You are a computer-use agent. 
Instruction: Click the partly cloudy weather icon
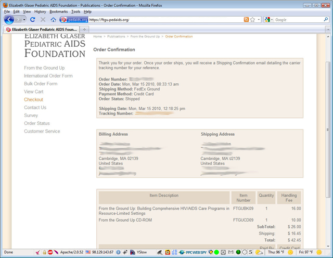point(259,252)
